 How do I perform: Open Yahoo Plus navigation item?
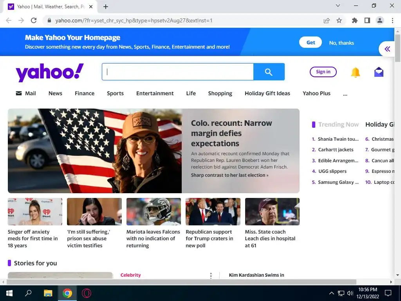[316, 93]
